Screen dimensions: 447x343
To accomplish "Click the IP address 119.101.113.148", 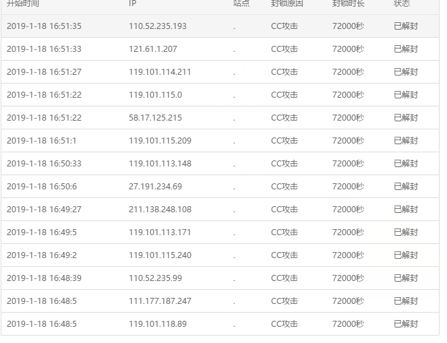I will pyautogui.click(x=160, y=164).
